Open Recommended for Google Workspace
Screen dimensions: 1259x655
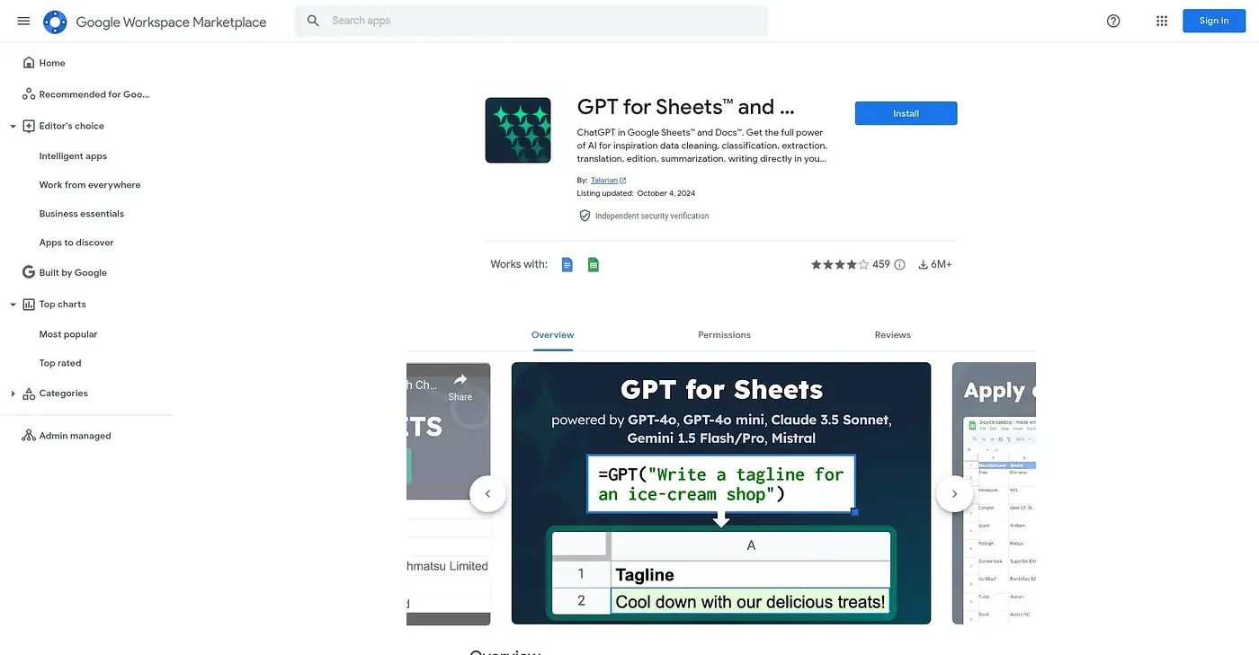(94, 94)
